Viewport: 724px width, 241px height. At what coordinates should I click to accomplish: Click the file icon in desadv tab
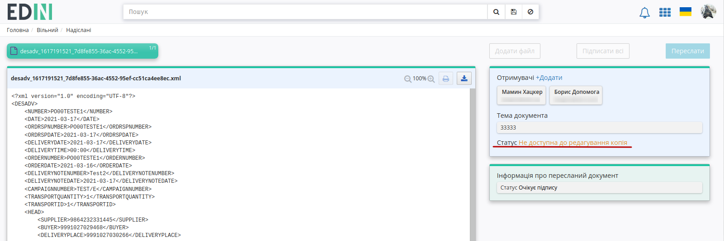click(x=14, y=51)
